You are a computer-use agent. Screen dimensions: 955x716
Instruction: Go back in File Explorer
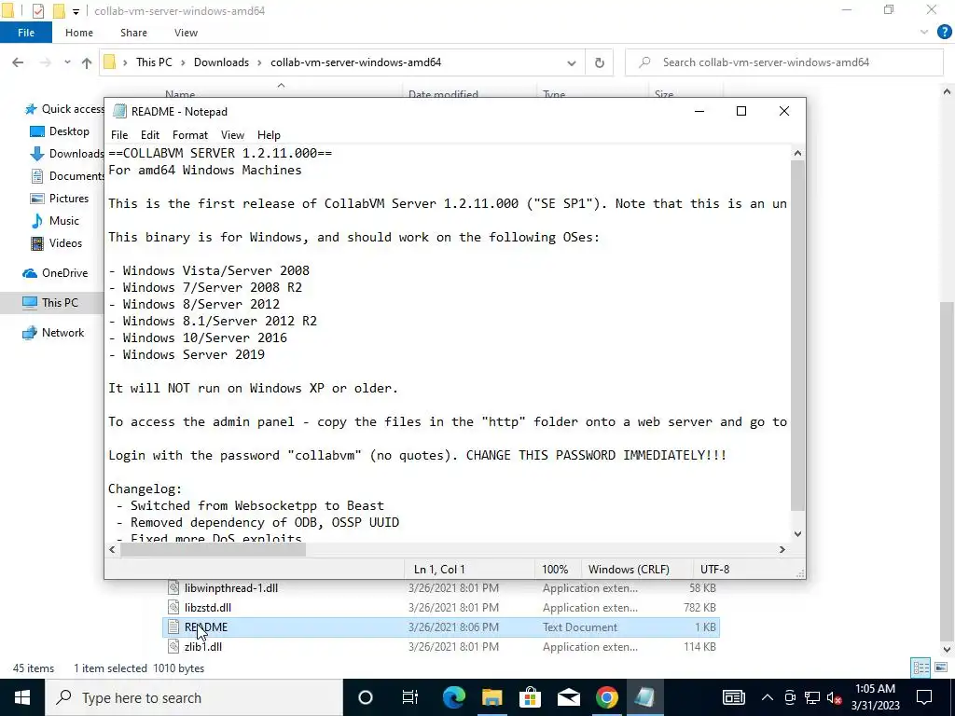pos(18,62)
